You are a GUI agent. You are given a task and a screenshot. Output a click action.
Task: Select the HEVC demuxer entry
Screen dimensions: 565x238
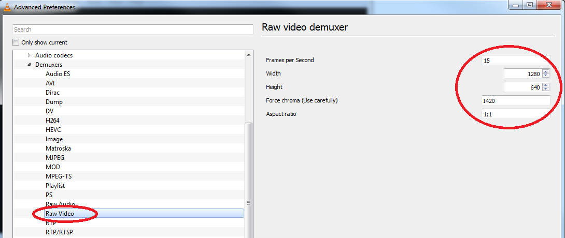pyautogui.click(x=52, y=130)
